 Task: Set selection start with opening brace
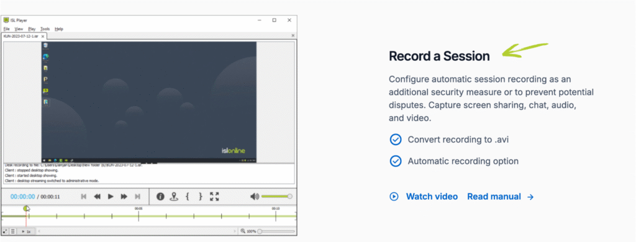point(187,197)
